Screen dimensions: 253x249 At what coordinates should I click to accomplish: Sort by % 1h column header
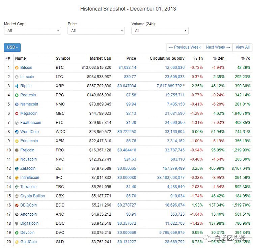[x=198, y=58]
